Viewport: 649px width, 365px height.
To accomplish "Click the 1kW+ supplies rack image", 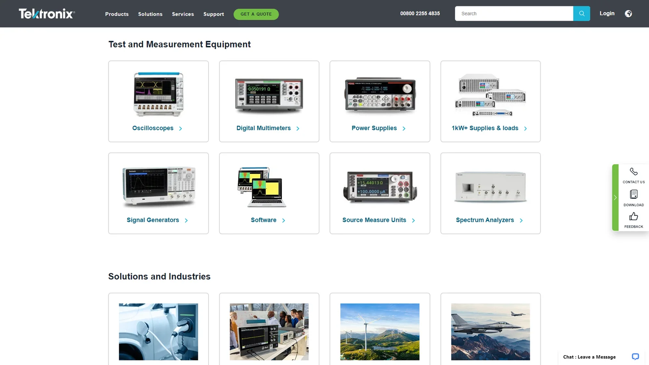I will click(x=491, y=94).
